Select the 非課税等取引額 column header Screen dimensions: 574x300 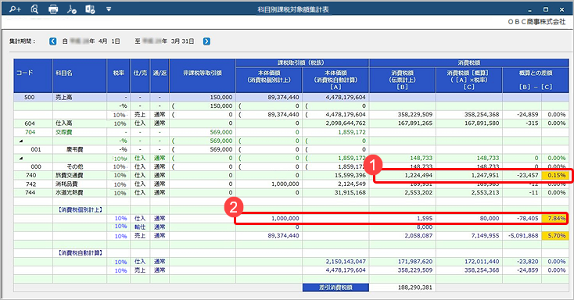203,76
